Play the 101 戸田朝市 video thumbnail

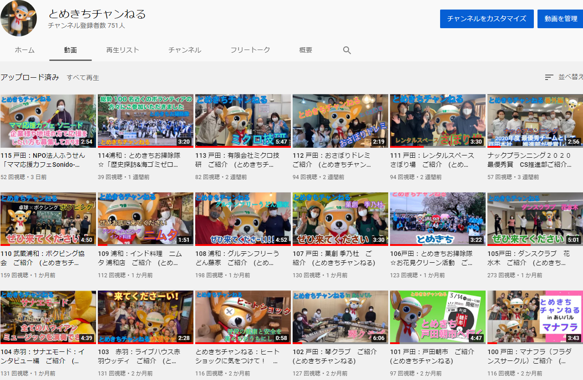[437, 317]
